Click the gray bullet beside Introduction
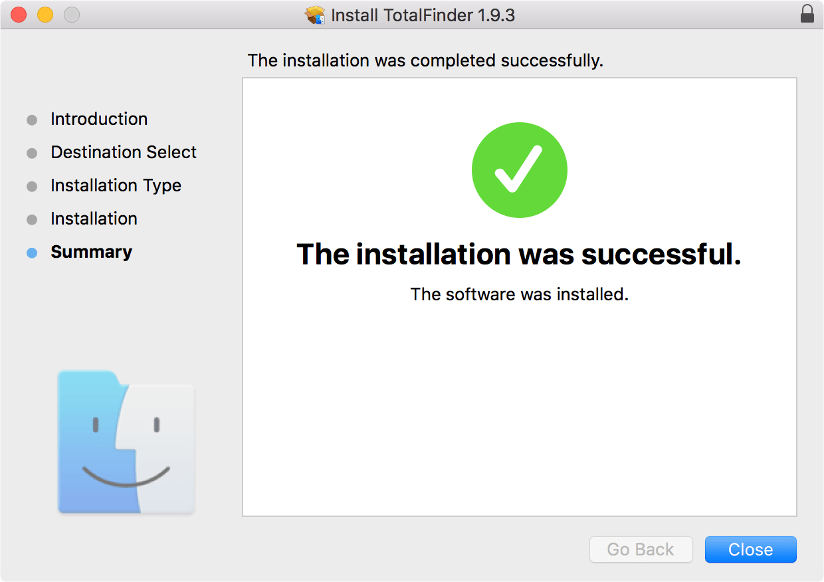 (x=32, y=120)
